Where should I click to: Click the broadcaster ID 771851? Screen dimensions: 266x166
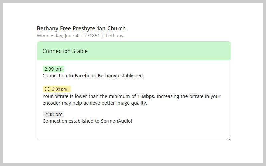[x=92, y=36]
